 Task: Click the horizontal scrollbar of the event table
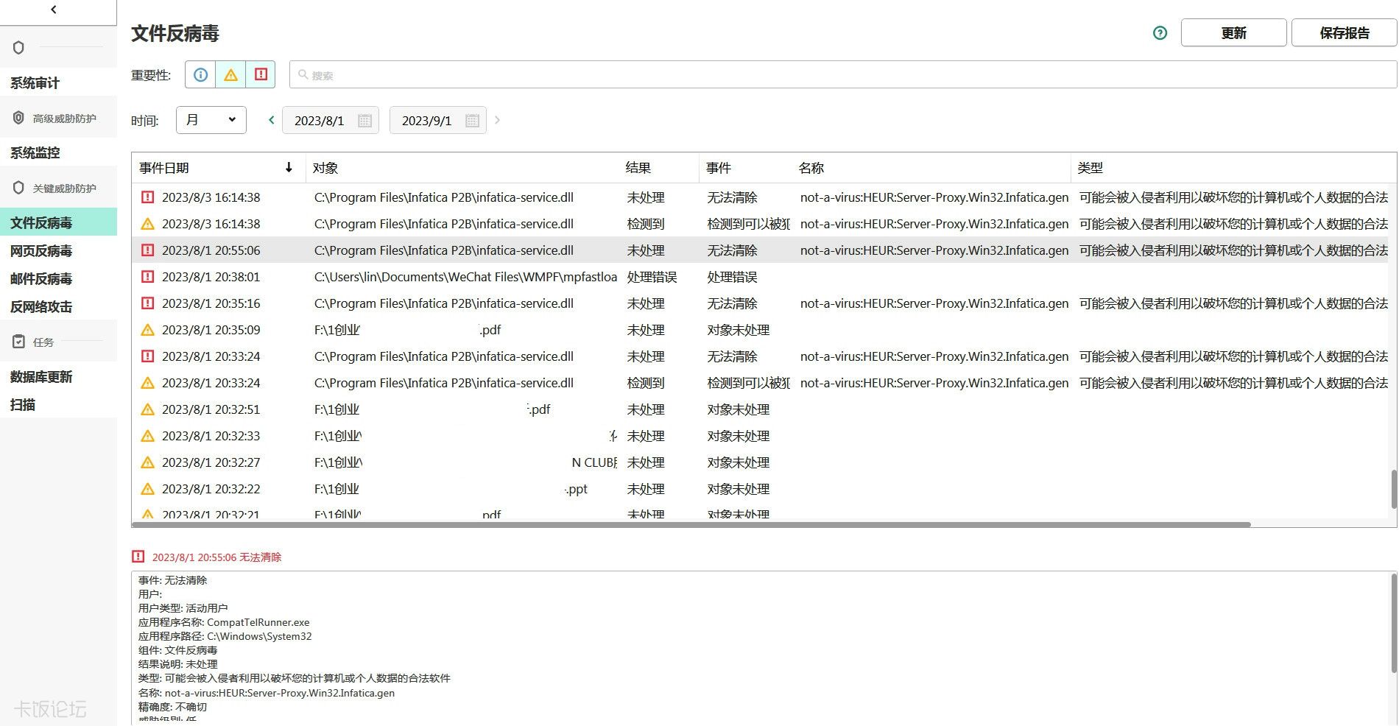tap(691, 524)
